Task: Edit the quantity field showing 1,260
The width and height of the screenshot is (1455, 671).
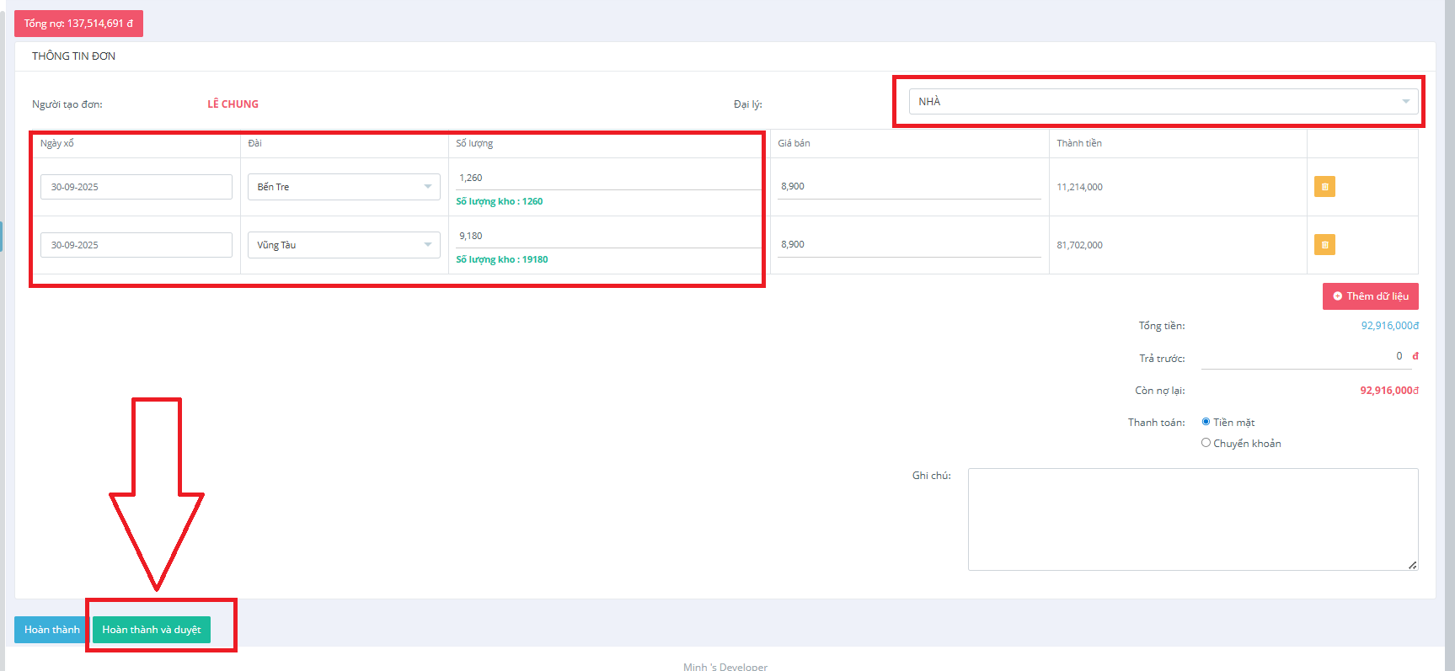Action: (607, 178)
